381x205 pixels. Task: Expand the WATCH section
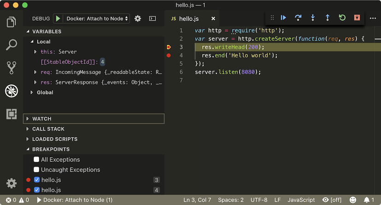tap(94, 119)
